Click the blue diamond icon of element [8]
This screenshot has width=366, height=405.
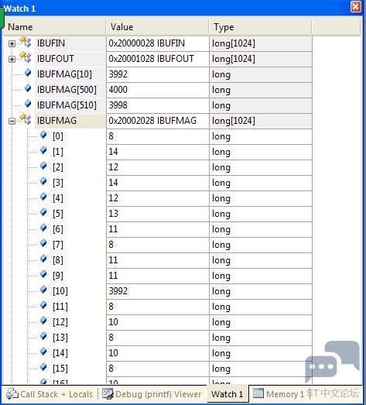[43, 259]
